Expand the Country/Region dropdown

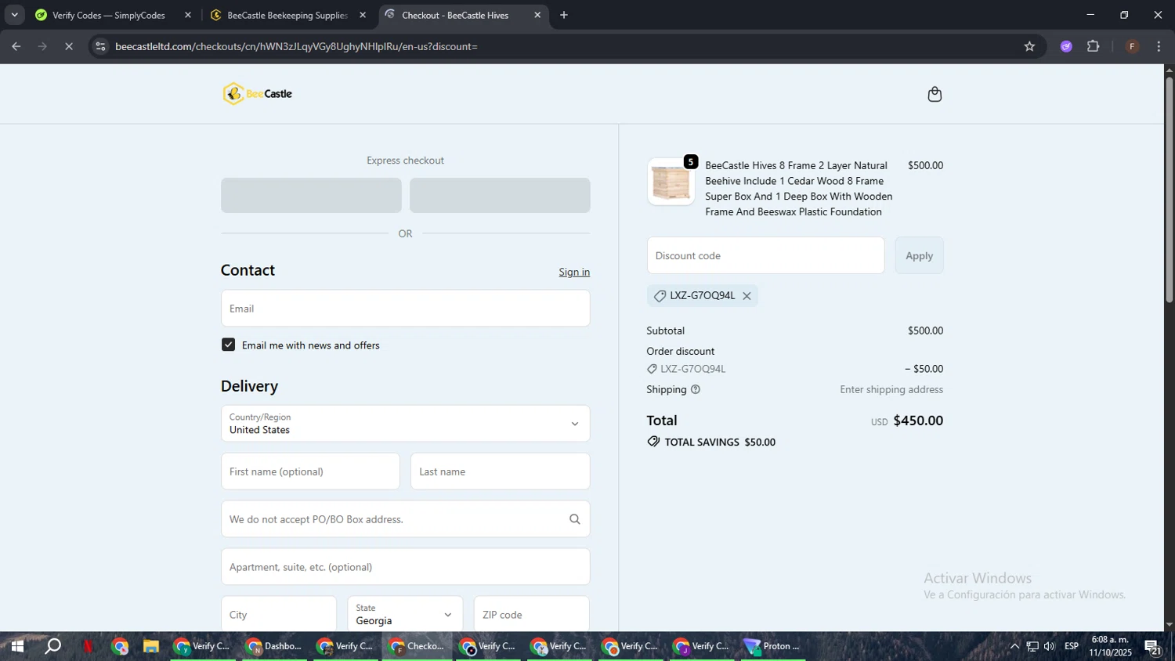(x=405, y=424)
